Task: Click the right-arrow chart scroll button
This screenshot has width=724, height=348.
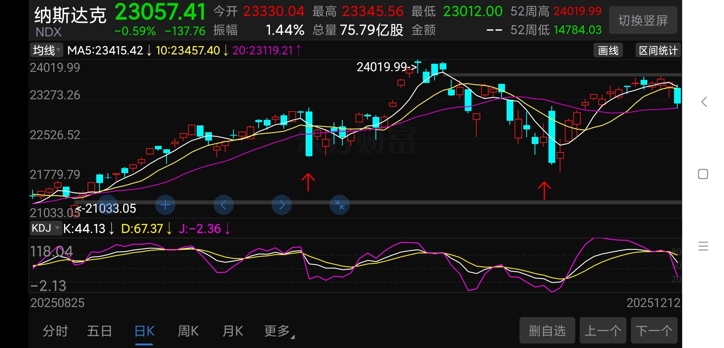Action: click(281, 205)
